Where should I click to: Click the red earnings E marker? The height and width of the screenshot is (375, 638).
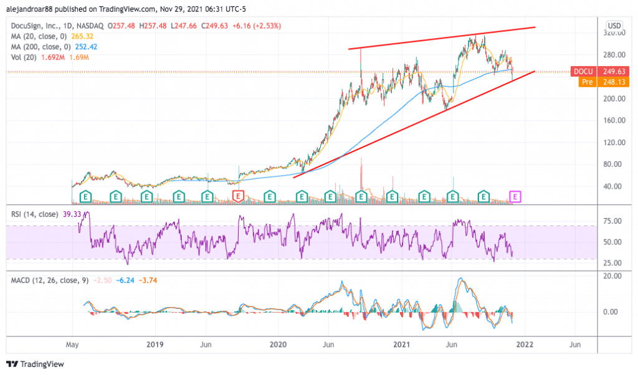coord(238,197)
